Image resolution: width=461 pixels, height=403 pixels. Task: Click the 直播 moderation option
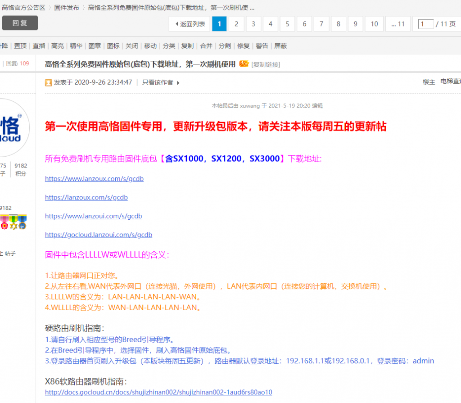coord(39,46)
